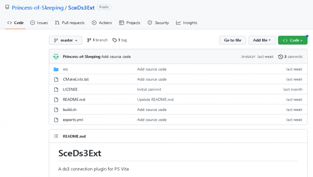
Task: Click the text A ds3 connection plugin for PS Vita
Action: pos(94,169)
